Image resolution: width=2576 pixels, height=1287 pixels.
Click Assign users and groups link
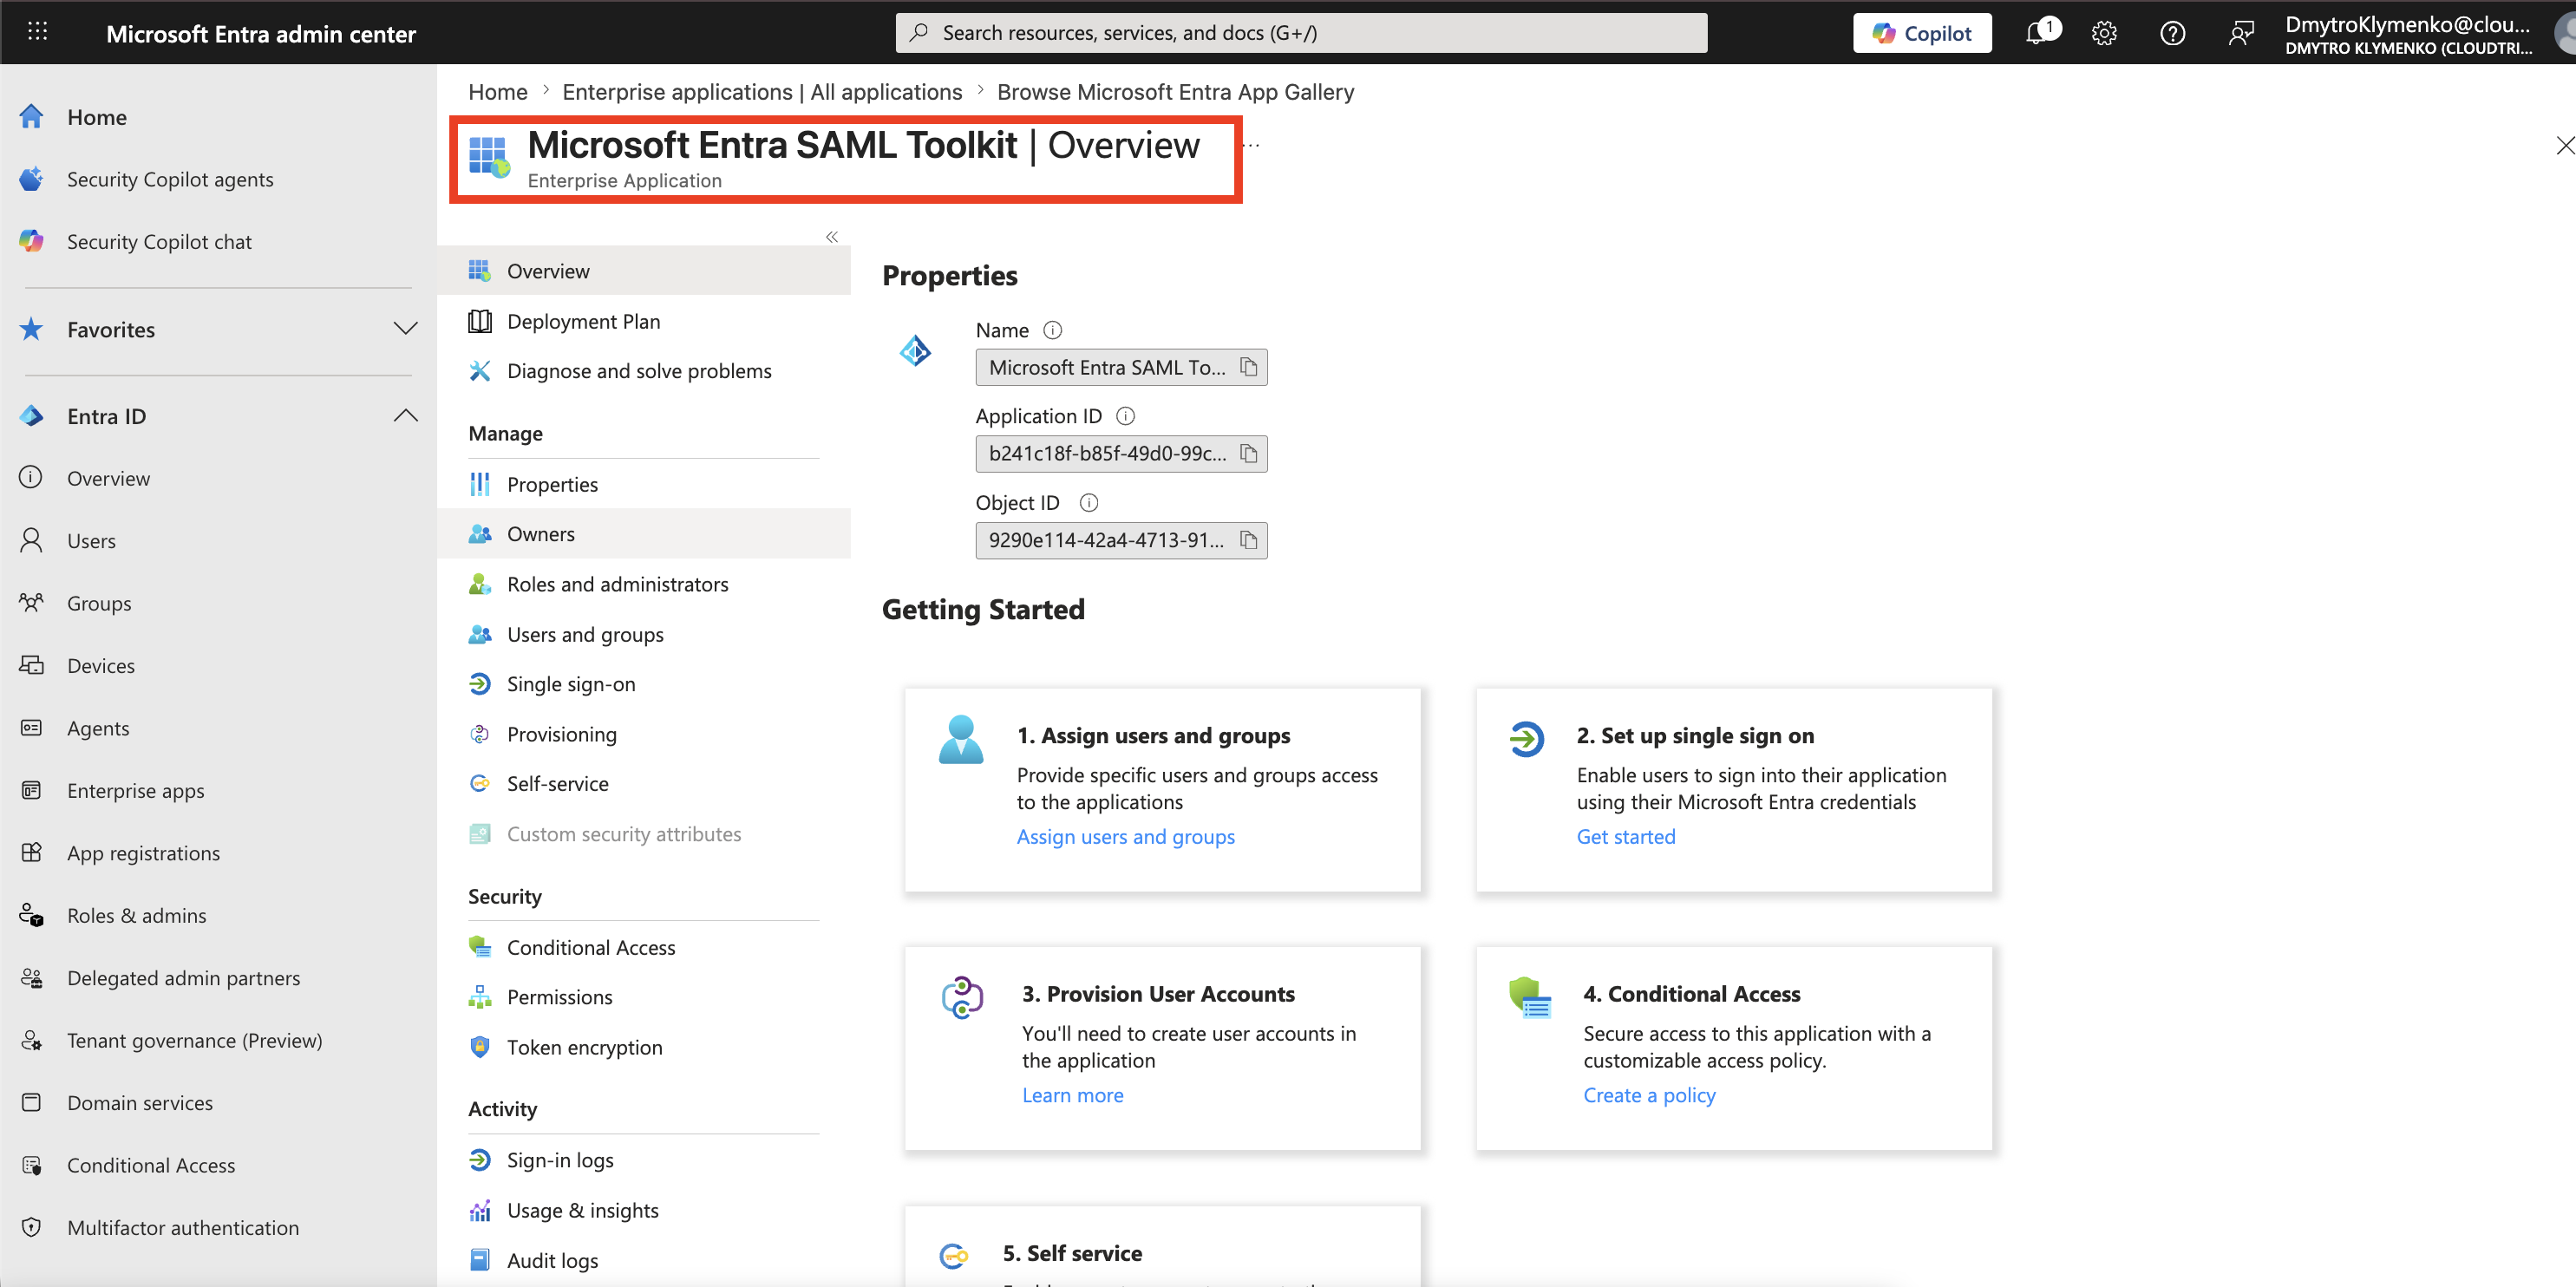pos(1125,837)
